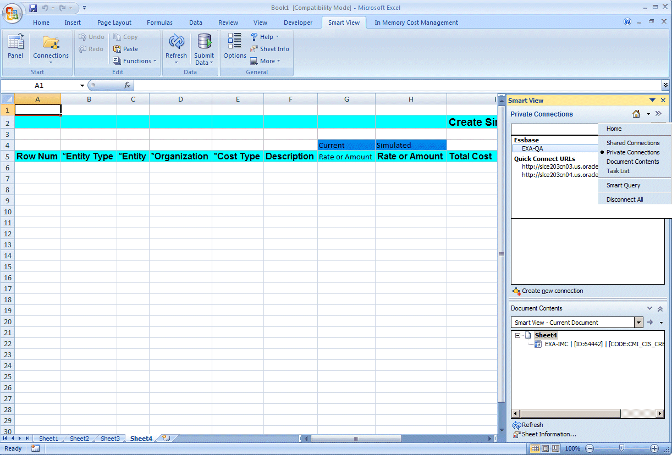
Task: Open the Formulas tab
Action: click(159, 23)
